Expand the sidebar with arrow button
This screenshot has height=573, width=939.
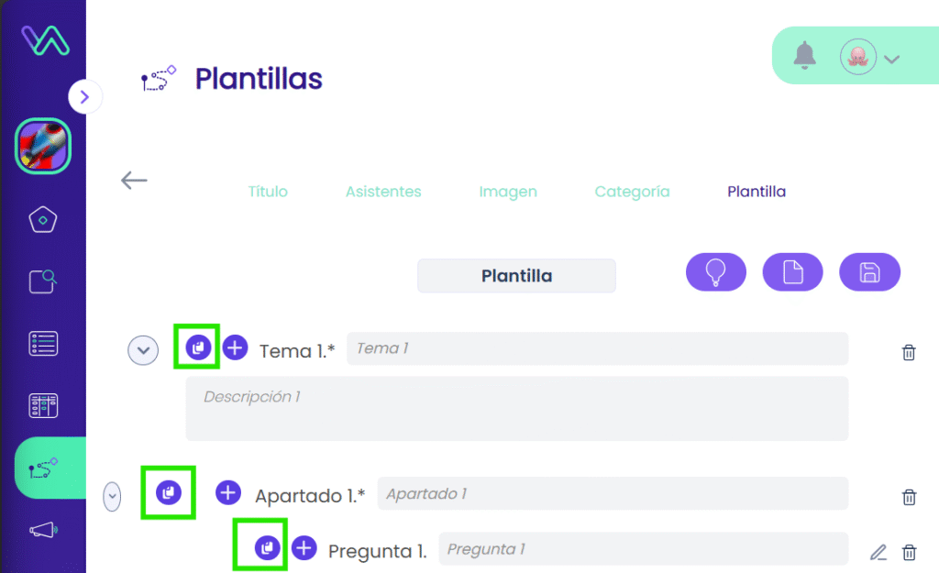pyautogui.click(x=84, y=96)
